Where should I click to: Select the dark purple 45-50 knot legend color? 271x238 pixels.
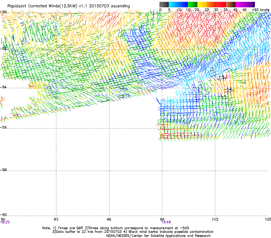click(250, 4)
